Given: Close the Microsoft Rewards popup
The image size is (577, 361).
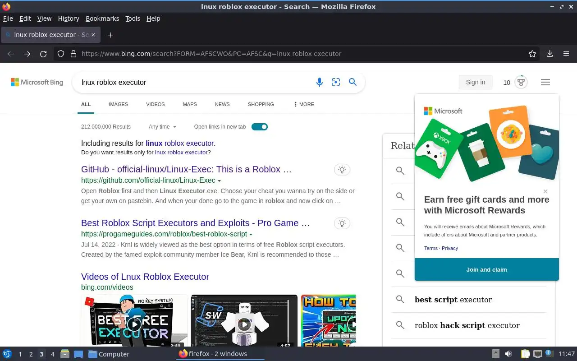Looking at the screenshot, I should pos(545,191).
